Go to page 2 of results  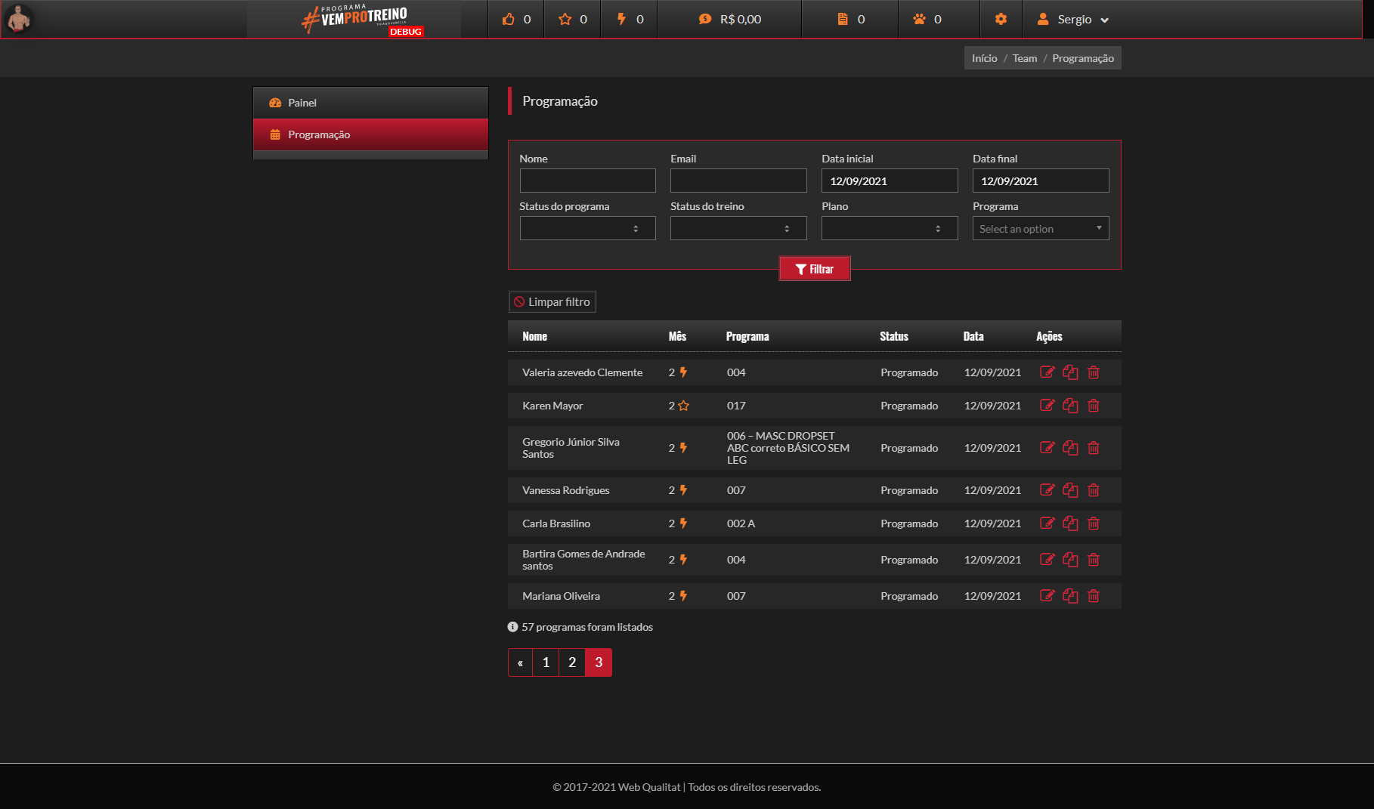[x=572, y=662]
